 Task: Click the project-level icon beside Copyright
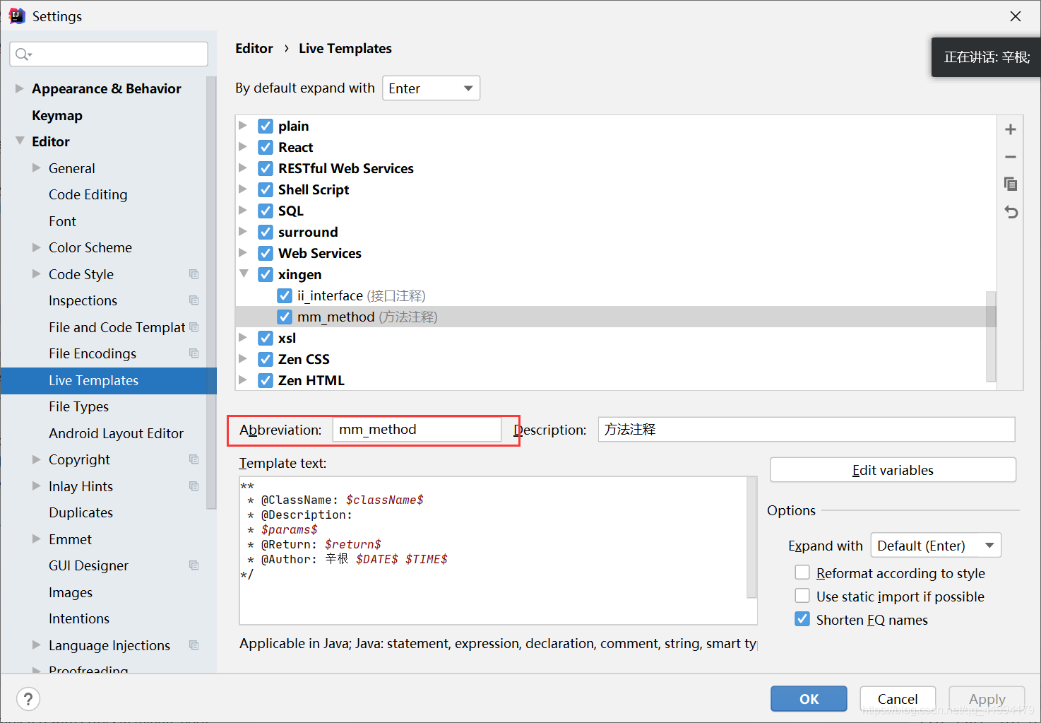coord(194,459)
